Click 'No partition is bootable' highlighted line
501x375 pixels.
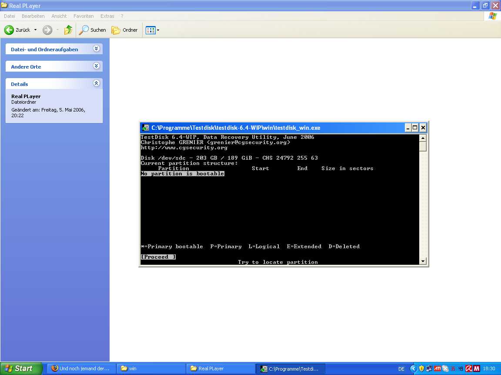pos(183,174)
